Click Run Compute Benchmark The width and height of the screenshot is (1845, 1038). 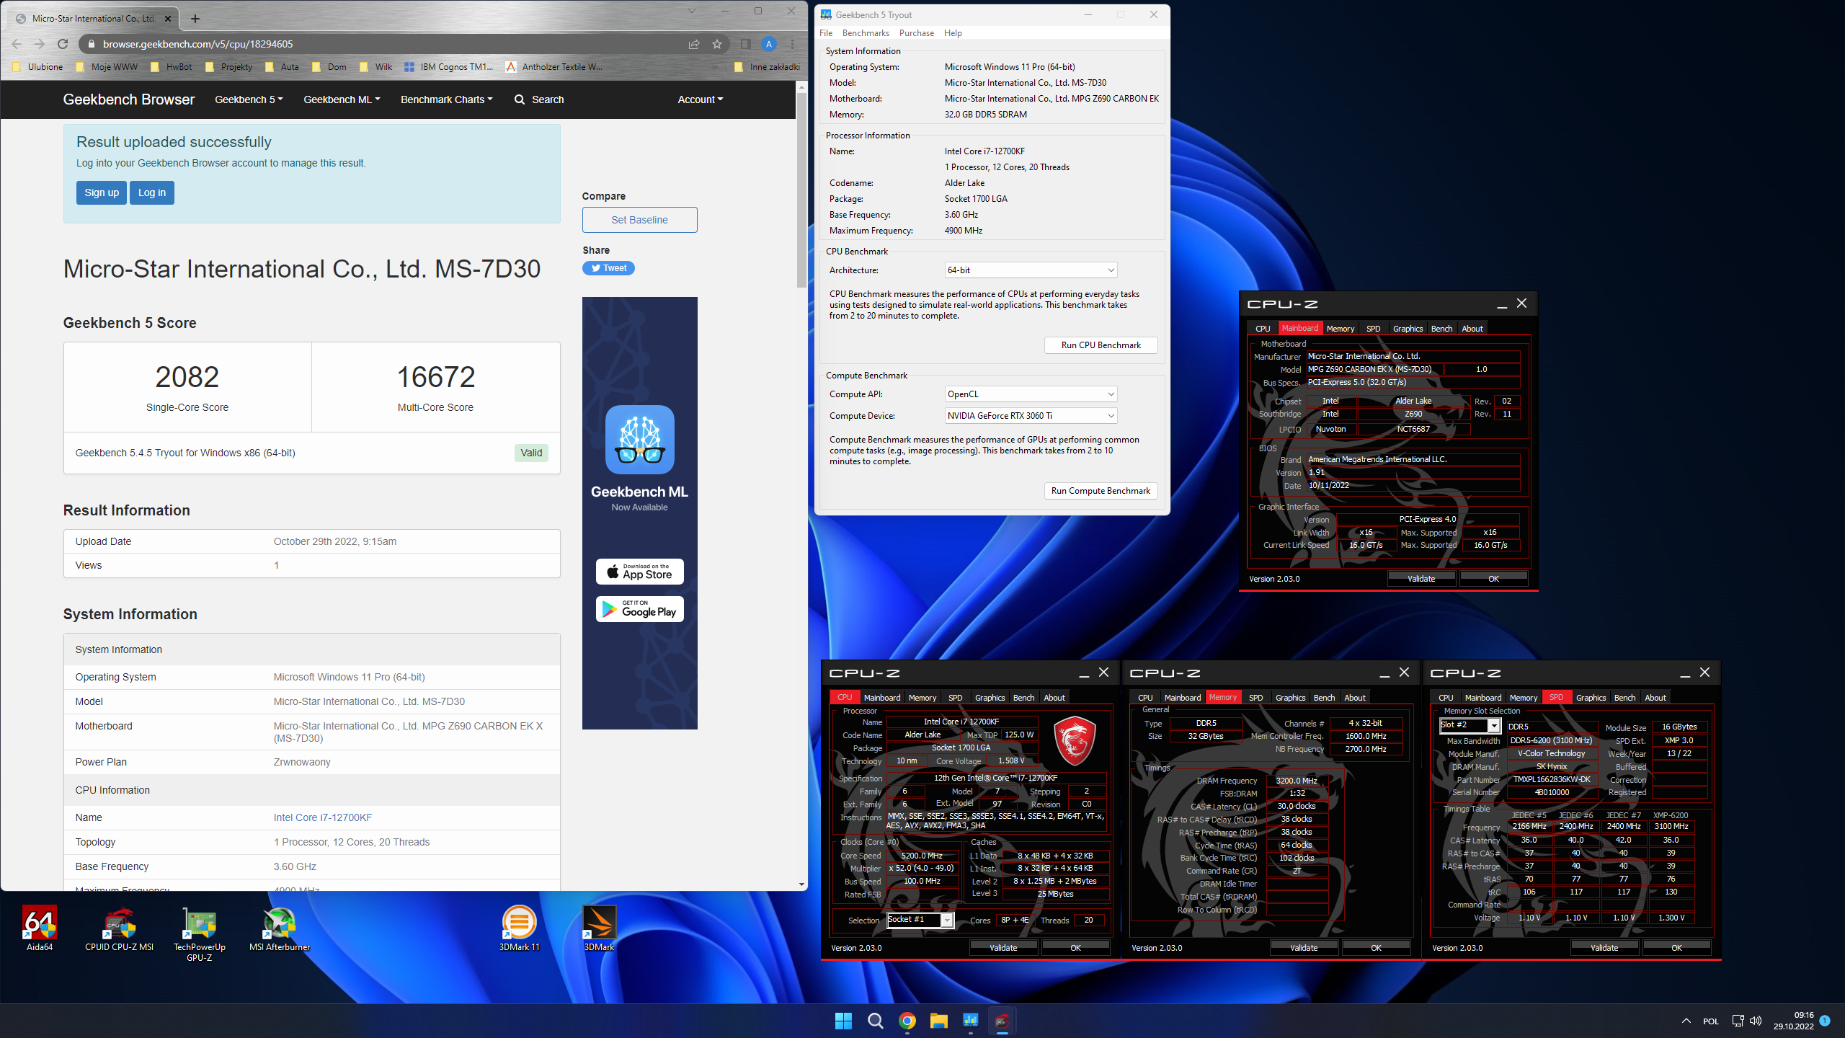click(1101, 491)
